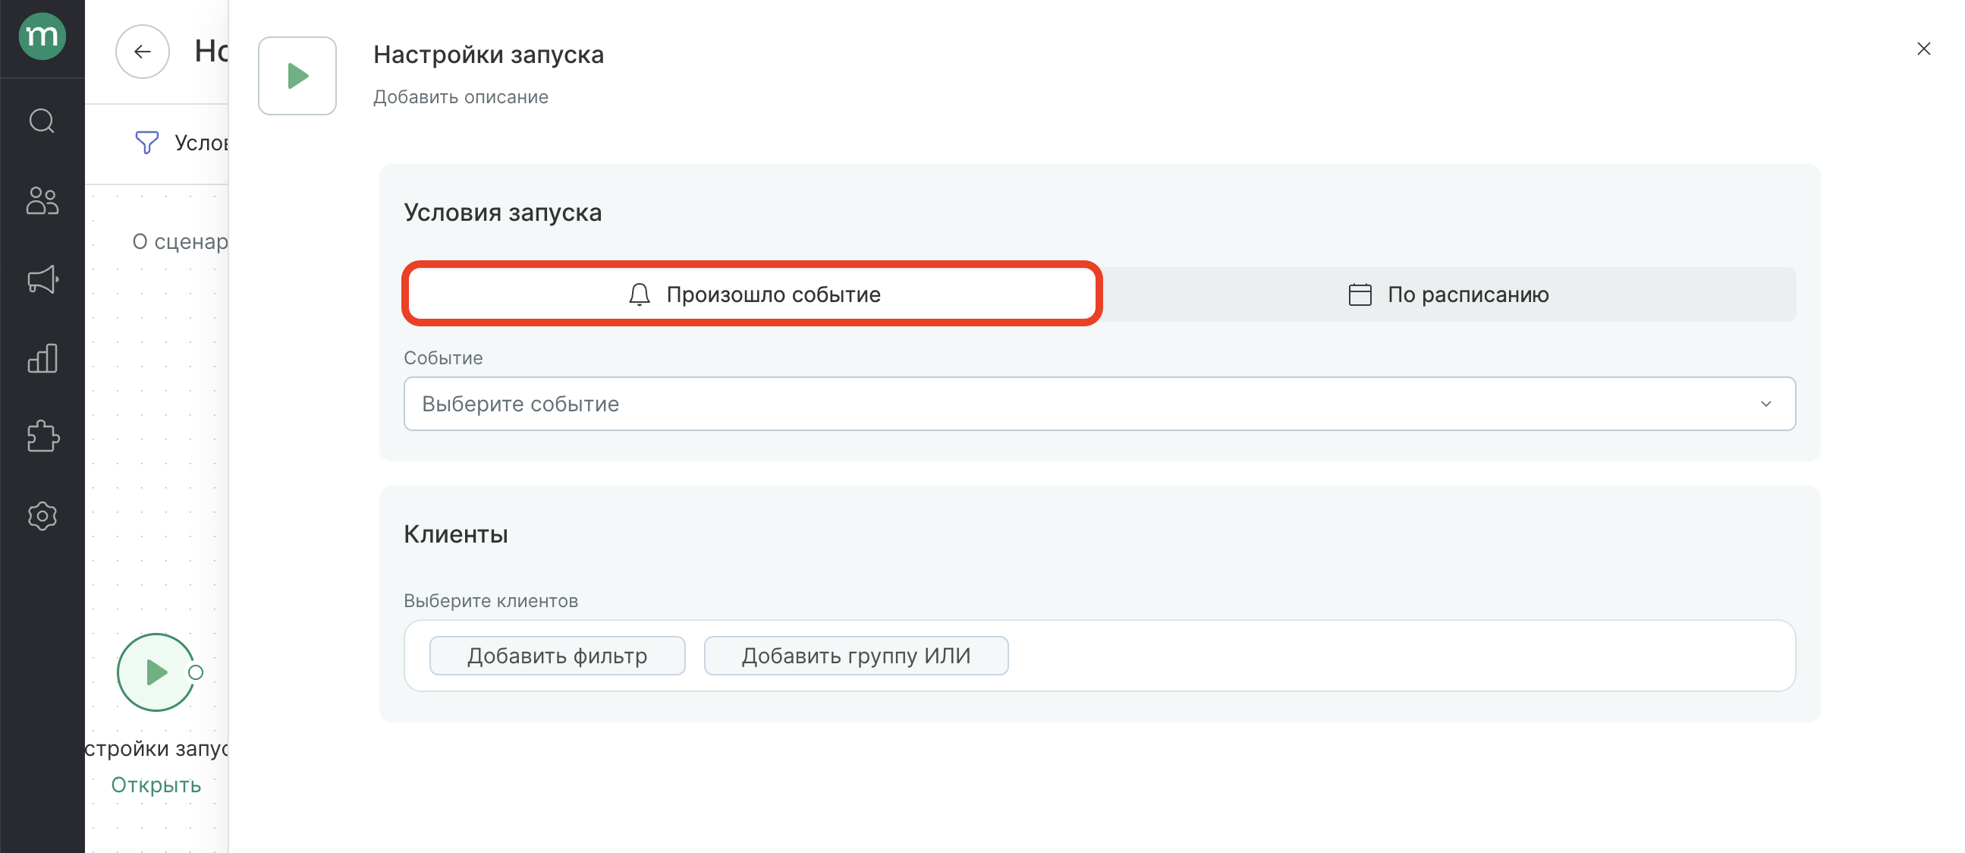Viewport: 1965px width, 853px height.
Task: Open reports via the bar chart icon
Action: click(x=42, y=358)
